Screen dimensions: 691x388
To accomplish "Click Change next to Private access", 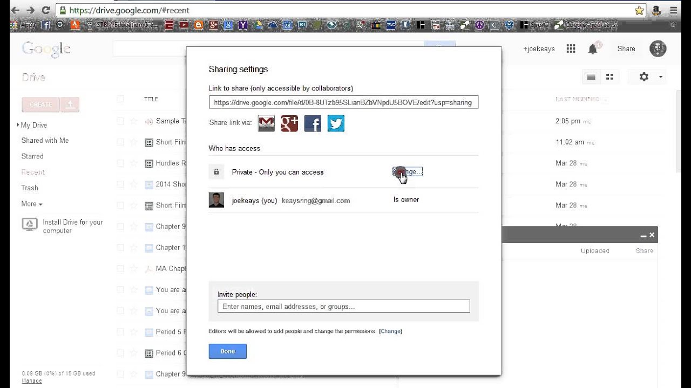I will tap(408, 172).
